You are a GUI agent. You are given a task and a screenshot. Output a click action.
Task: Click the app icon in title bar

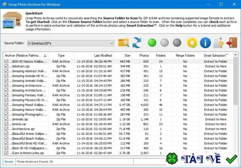click(x=5, y=4)
